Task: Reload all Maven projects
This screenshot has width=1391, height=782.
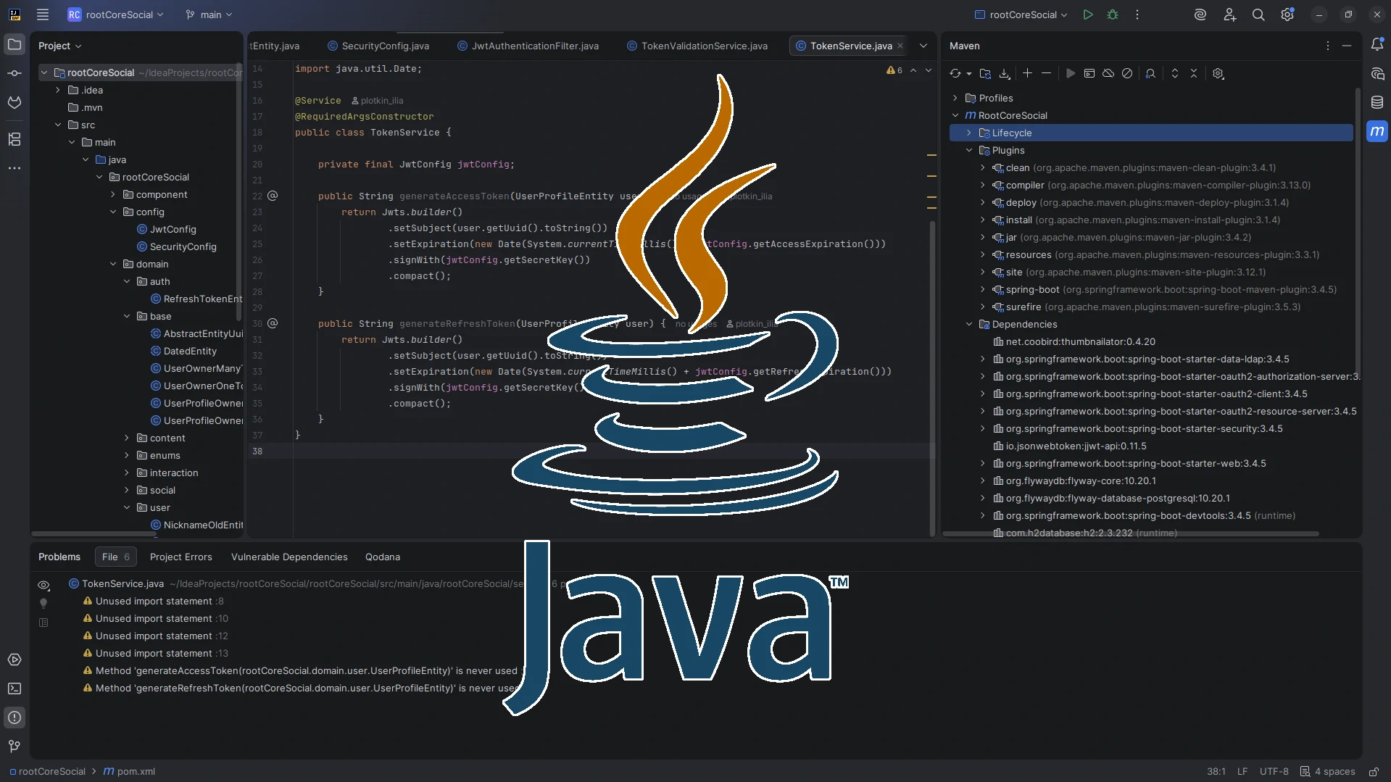Action: click(x=957, y=73)
